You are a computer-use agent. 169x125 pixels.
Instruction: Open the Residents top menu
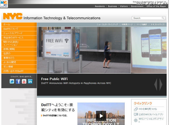[x=100, y=6]
